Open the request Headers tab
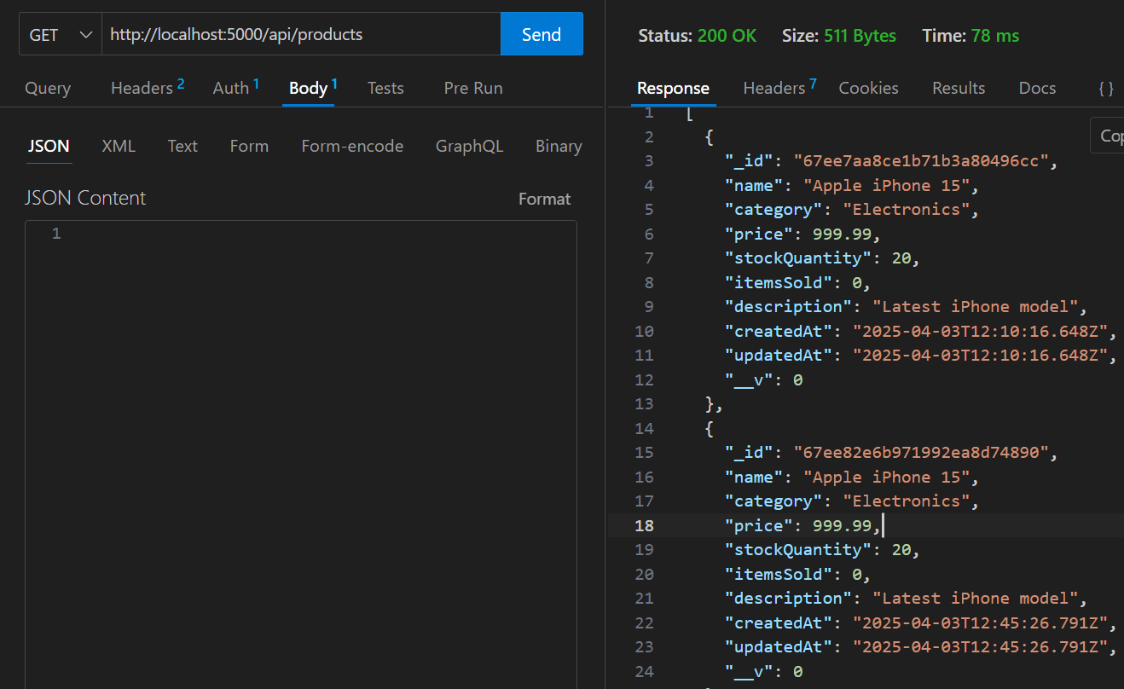 148,88
